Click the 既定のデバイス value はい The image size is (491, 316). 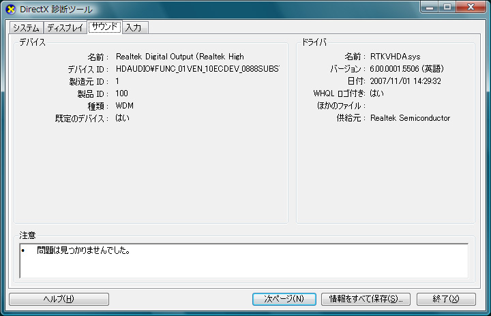click(122, 118)
